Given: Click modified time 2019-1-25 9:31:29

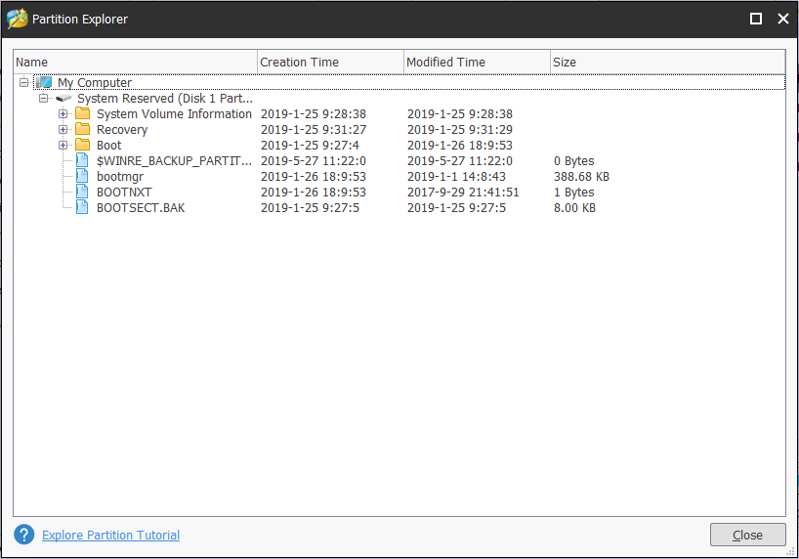Looking at the screenshot, I should coord(460,130).
